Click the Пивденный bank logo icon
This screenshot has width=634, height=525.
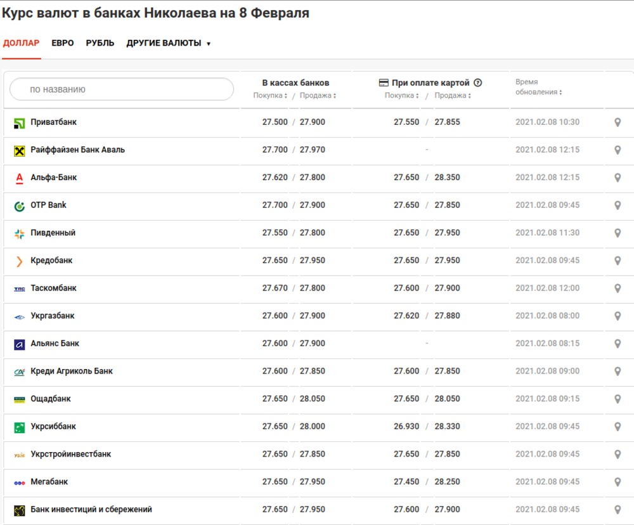point(20,234)
